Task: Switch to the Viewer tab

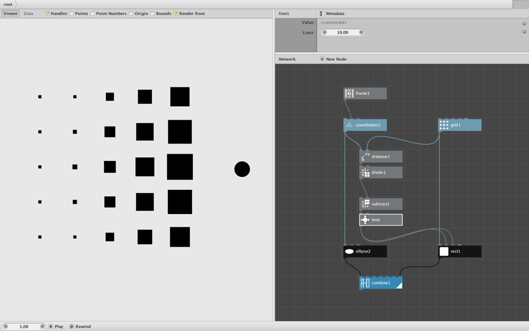Action: coord(11,14)
